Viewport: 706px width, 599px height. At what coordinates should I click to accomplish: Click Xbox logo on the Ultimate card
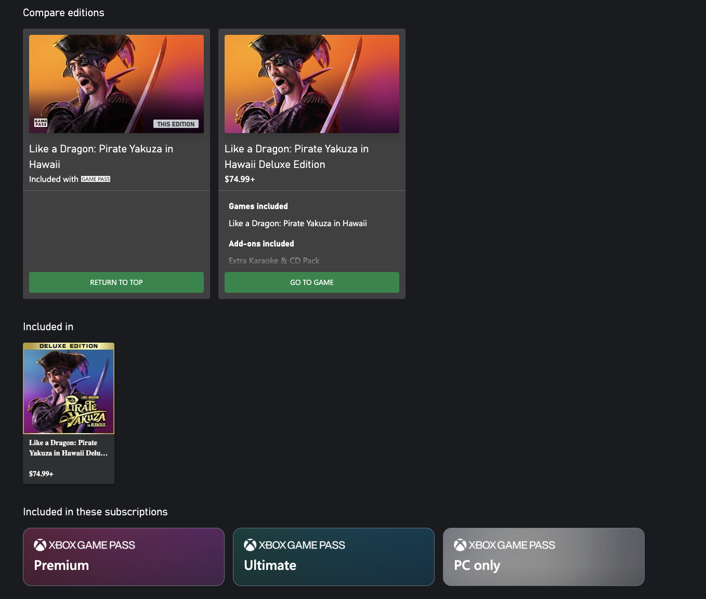coord(250,545)
